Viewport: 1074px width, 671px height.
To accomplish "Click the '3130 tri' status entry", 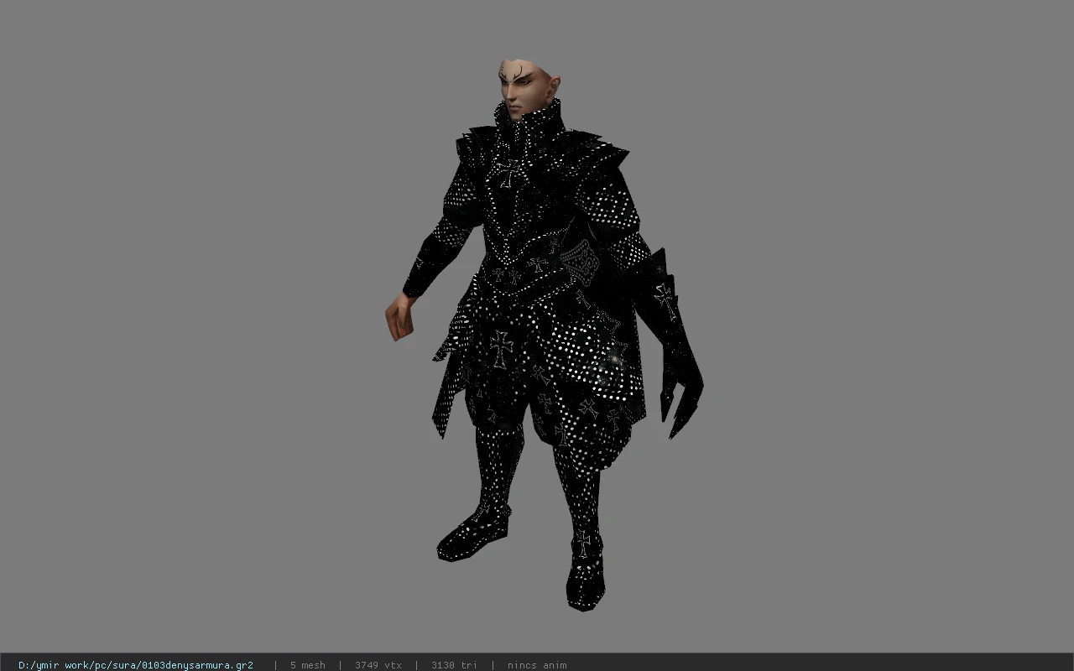I will pos(455,665).
